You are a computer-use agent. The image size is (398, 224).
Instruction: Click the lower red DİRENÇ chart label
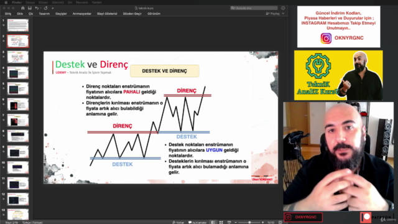pos(123,126)
